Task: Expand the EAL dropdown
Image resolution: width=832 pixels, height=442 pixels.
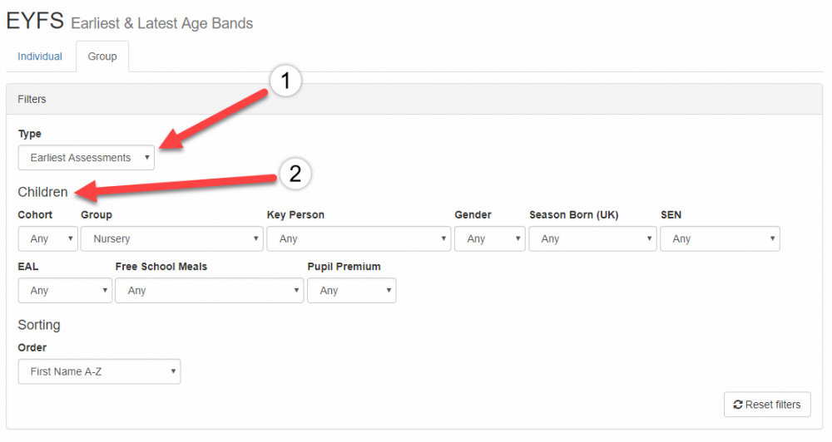Action: (65, 291)
